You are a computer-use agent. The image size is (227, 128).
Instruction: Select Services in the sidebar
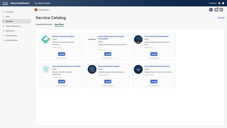click(17, 21)
